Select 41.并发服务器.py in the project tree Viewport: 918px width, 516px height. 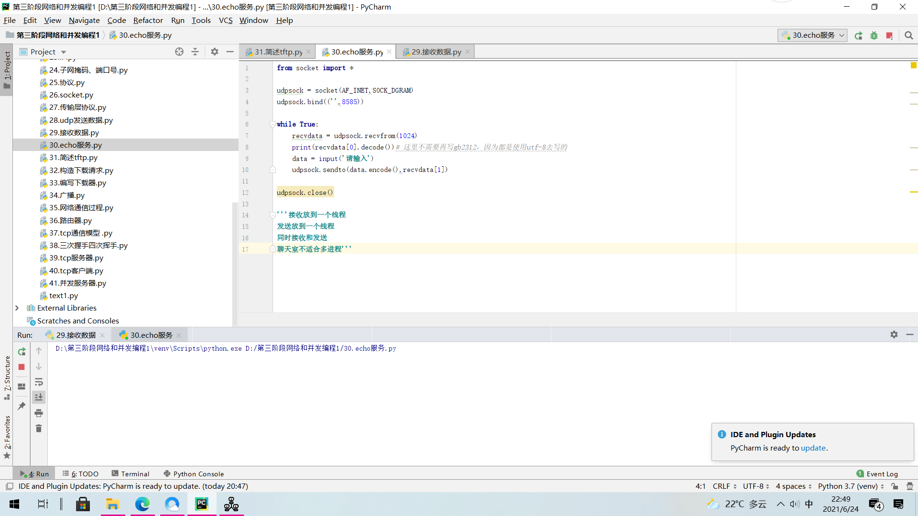point(77,283)
